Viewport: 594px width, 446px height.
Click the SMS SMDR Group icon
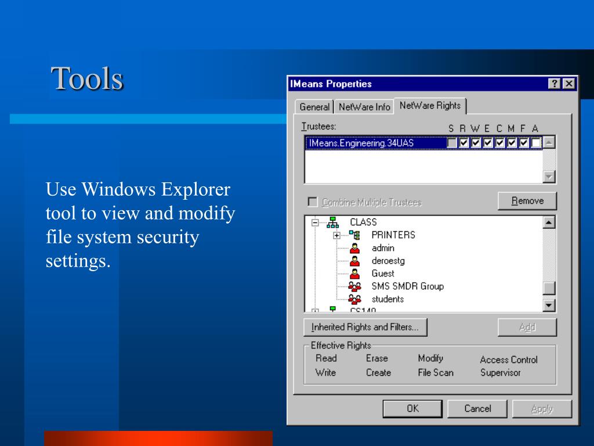click(354, 286)
